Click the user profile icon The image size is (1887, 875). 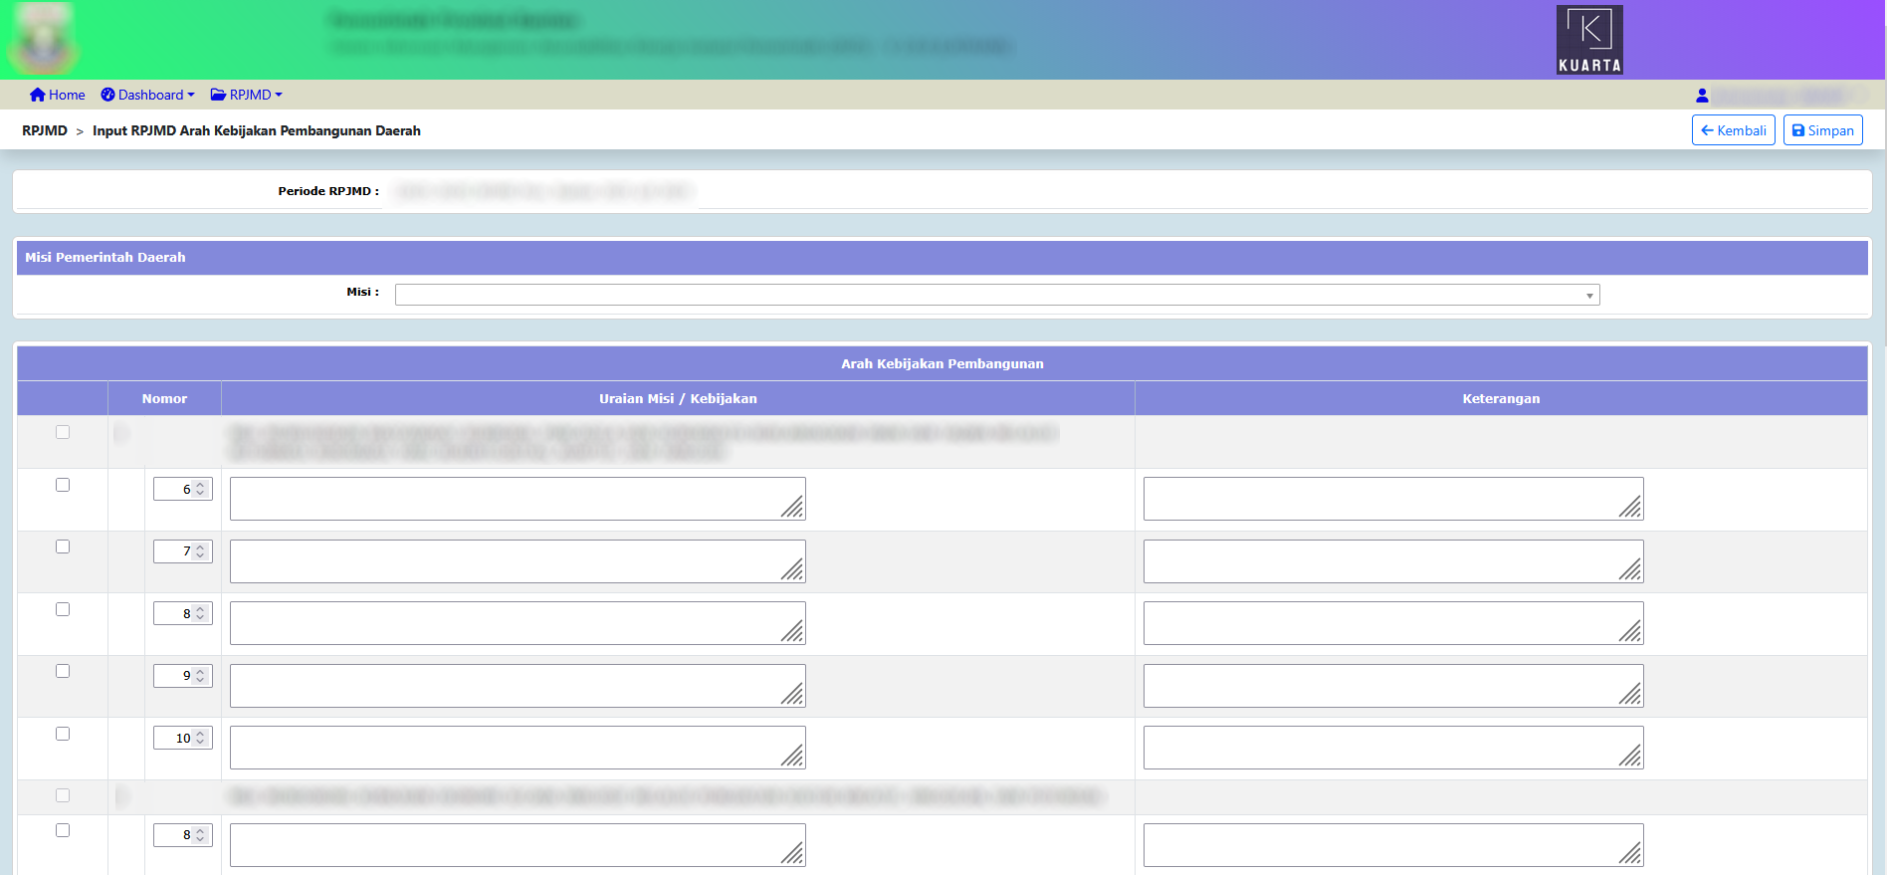(1702, 96)
